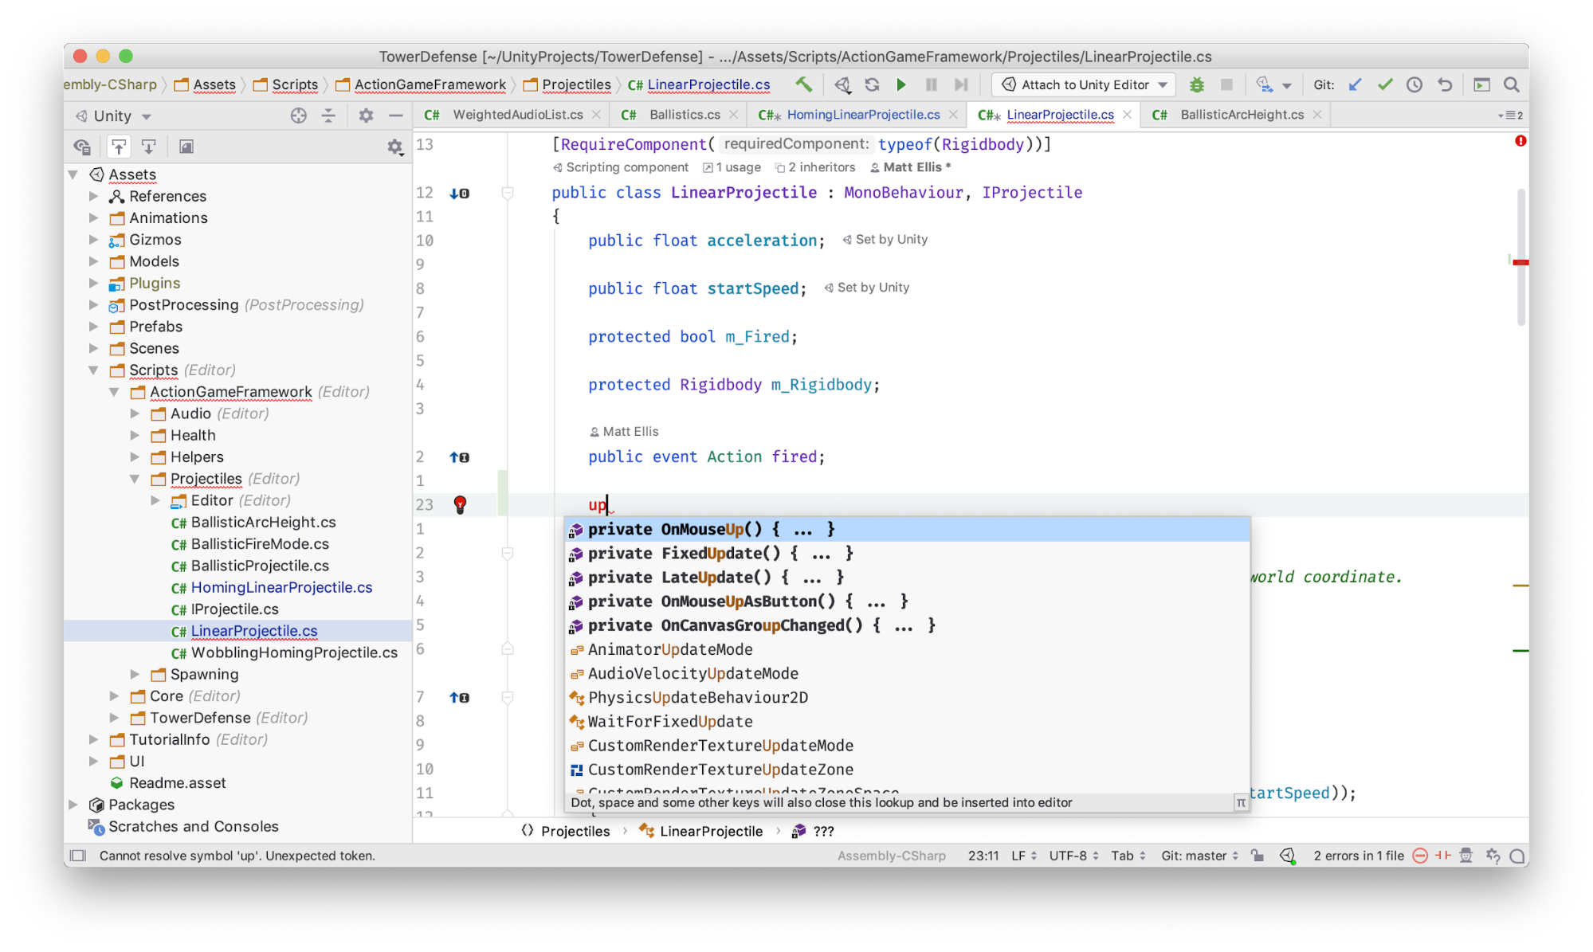Click the Debug bug icon
The width and height of the screenshot is (1593, 952).
[1196, 84]
